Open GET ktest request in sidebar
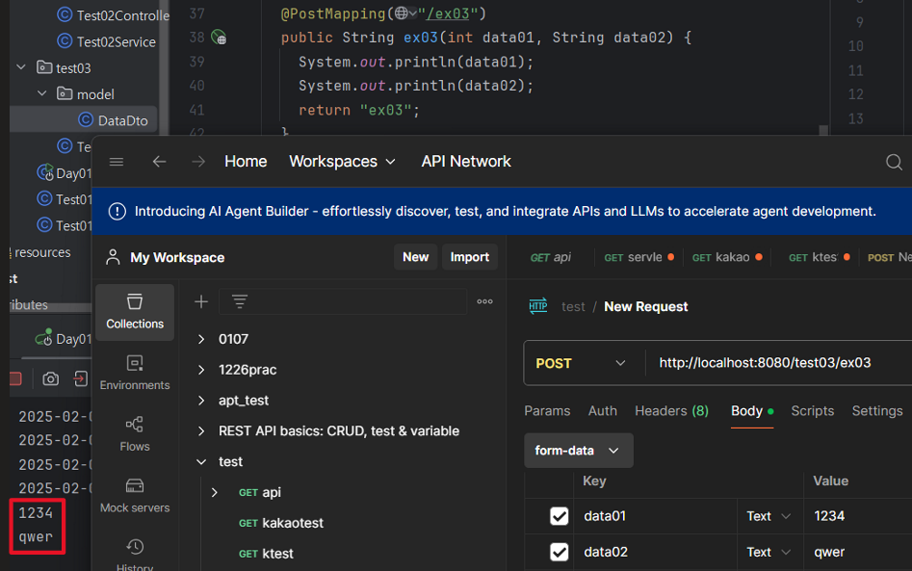The width and height of the screenshot is (912, 571). tap(266, 554)
